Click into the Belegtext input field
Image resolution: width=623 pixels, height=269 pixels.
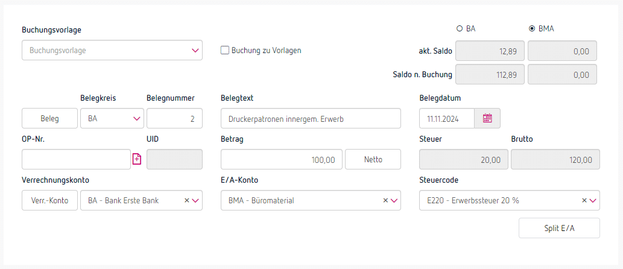click(311, 119)
